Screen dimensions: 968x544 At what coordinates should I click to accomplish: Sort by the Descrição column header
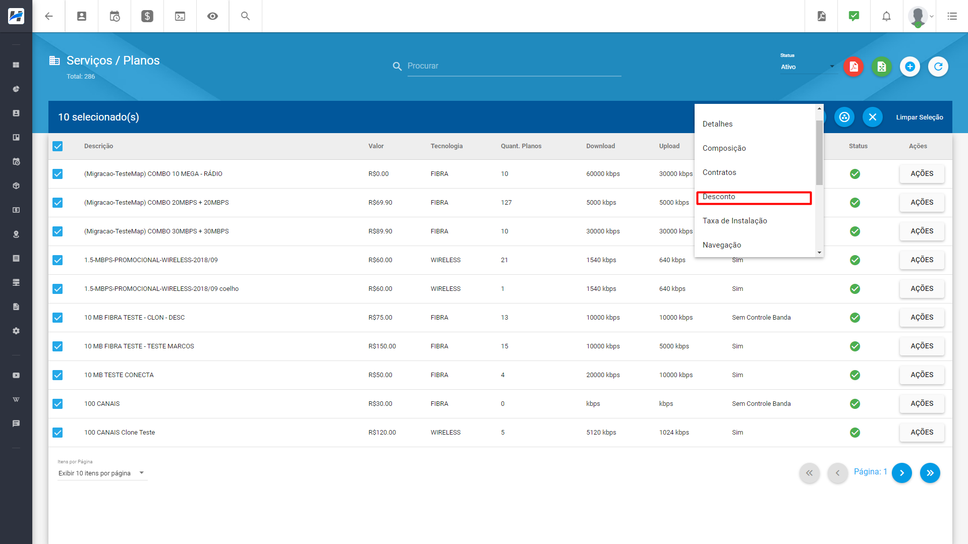click(x=98, y=146)
